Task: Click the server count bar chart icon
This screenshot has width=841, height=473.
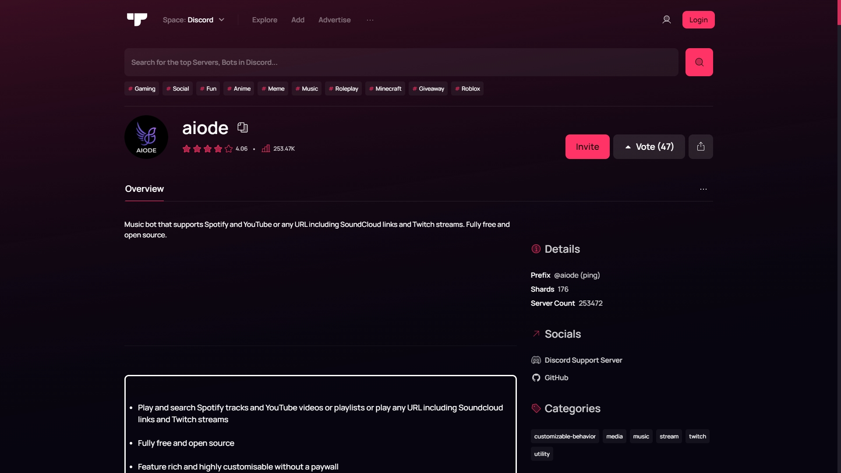Action: tap(266, 149)
